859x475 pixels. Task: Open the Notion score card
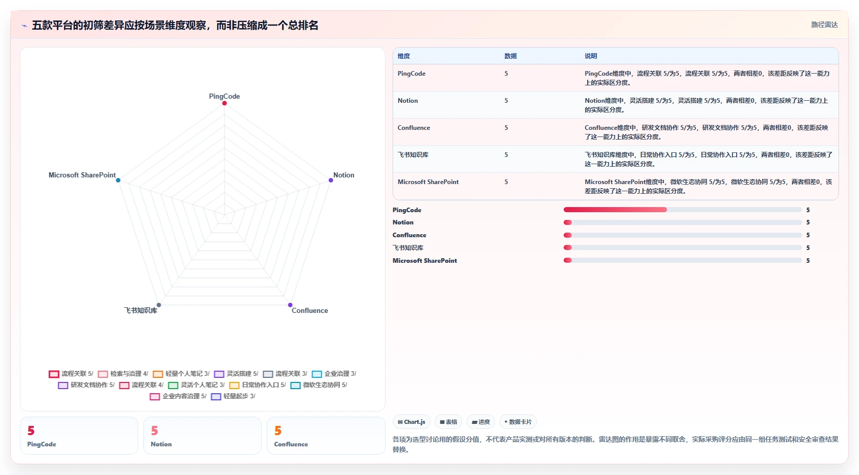pos(202,436)
